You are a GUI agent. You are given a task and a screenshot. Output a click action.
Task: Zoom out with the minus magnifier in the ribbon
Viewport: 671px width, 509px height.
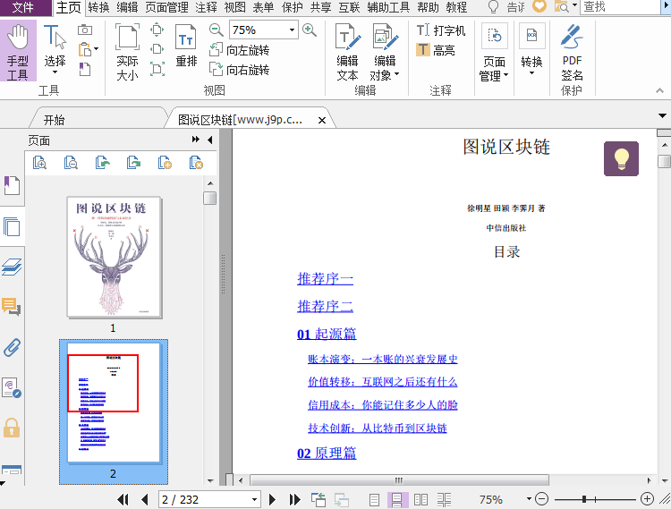click(217, 30)
